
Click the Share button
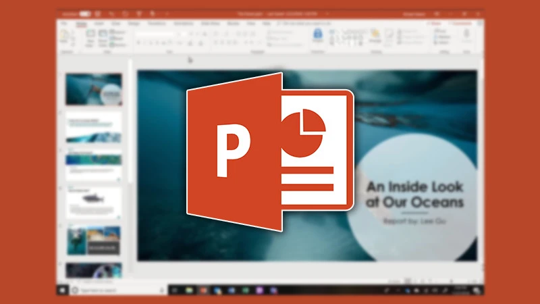click(x=434, y=24)
